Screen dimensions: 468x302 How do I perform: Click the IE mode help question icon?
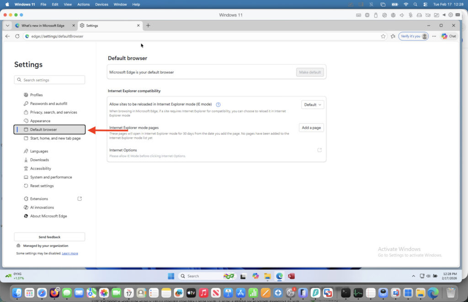[218, 104]
